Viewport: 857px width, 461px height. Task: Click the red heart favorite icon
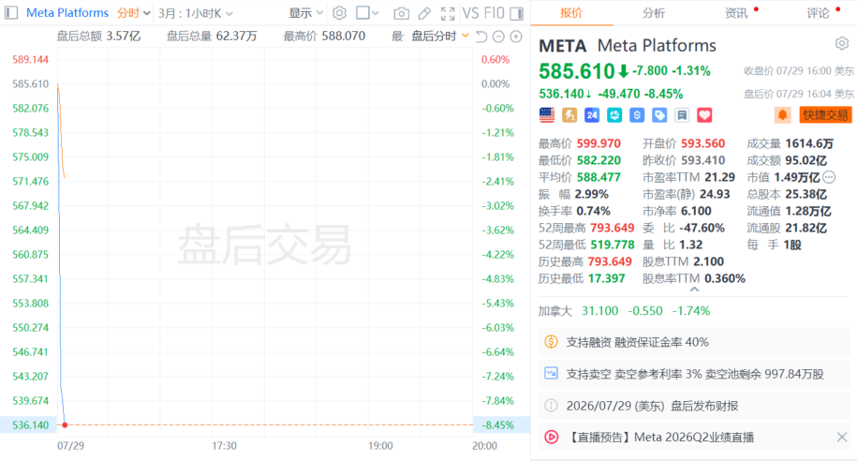pos(704,115)
